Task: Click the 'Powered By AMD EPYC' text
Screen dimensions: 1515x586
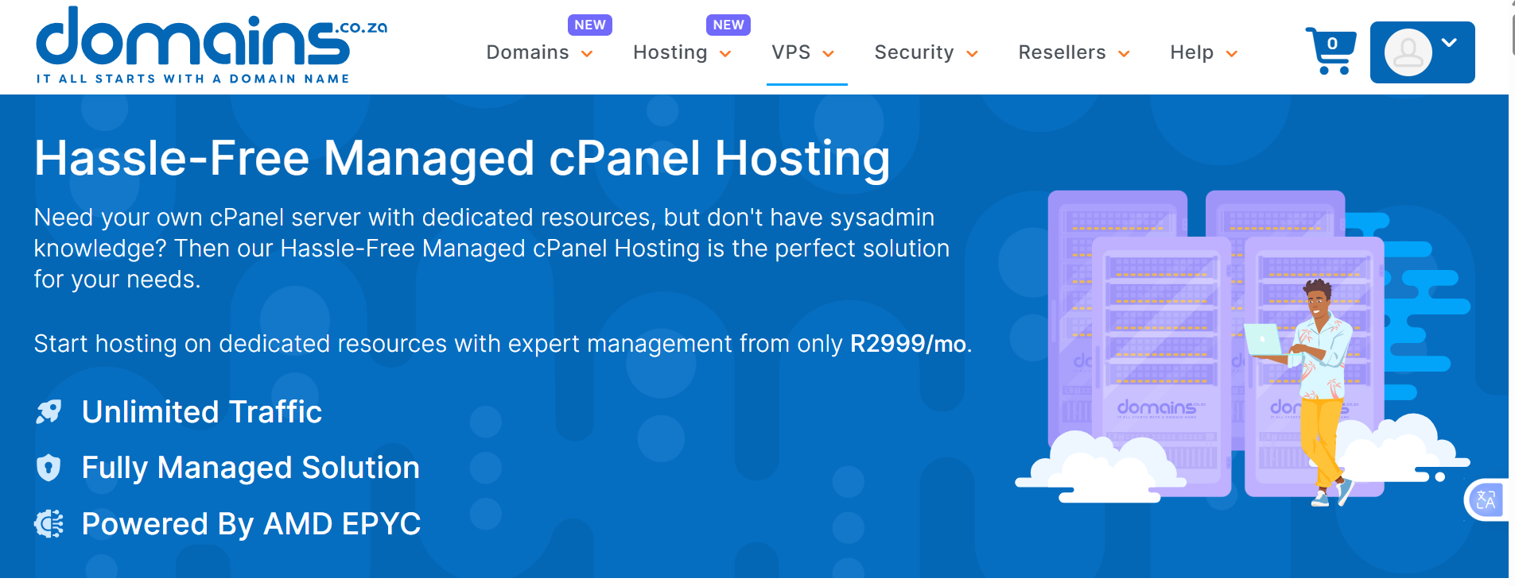Action: click(x=251, y=524)
